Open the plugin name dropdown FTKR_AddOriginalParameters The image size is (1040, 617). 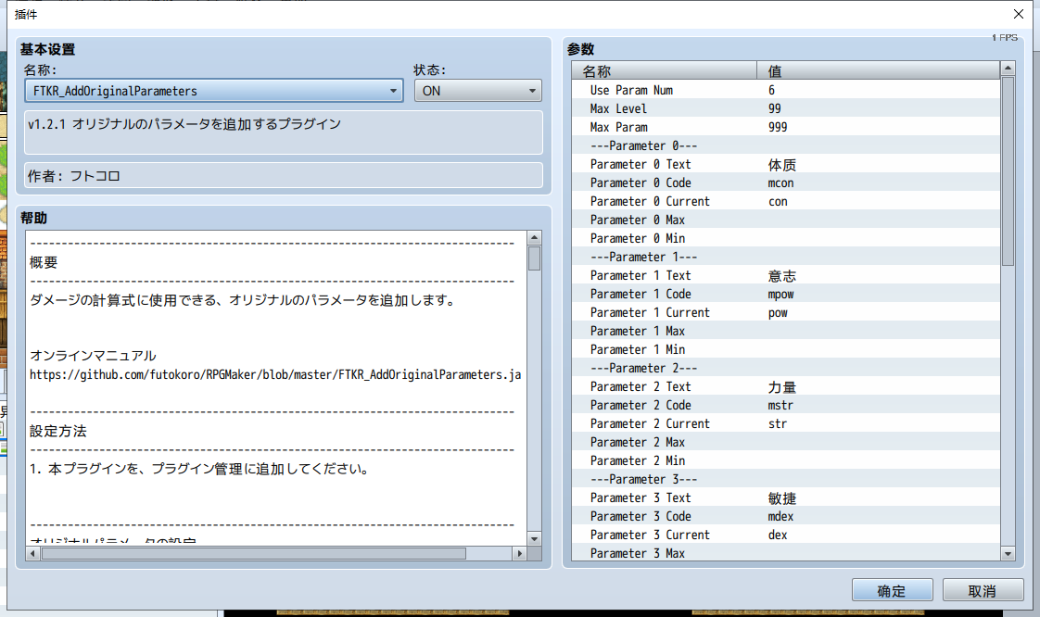tap(213, 91)
